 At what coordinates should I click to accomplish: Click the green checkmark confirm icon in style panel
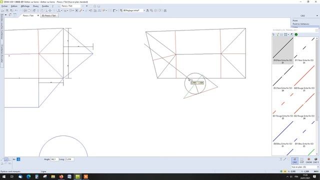pos(296,34)
